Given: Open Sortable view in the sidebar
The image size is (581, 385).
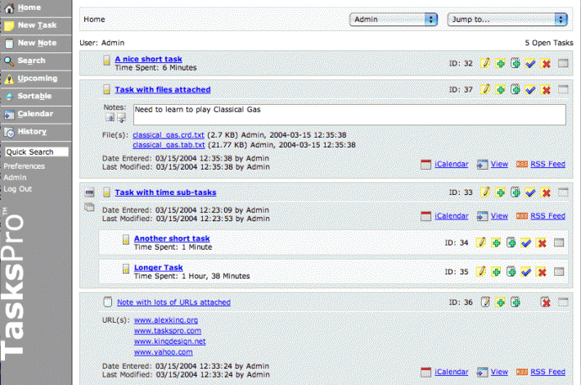Looking at the screenshot, I should tap(36, 97).
